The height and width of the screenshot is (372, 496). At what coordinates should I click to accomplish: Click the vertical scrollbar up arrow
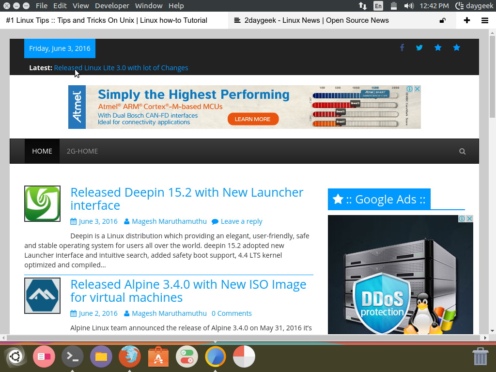pos(492,32)
